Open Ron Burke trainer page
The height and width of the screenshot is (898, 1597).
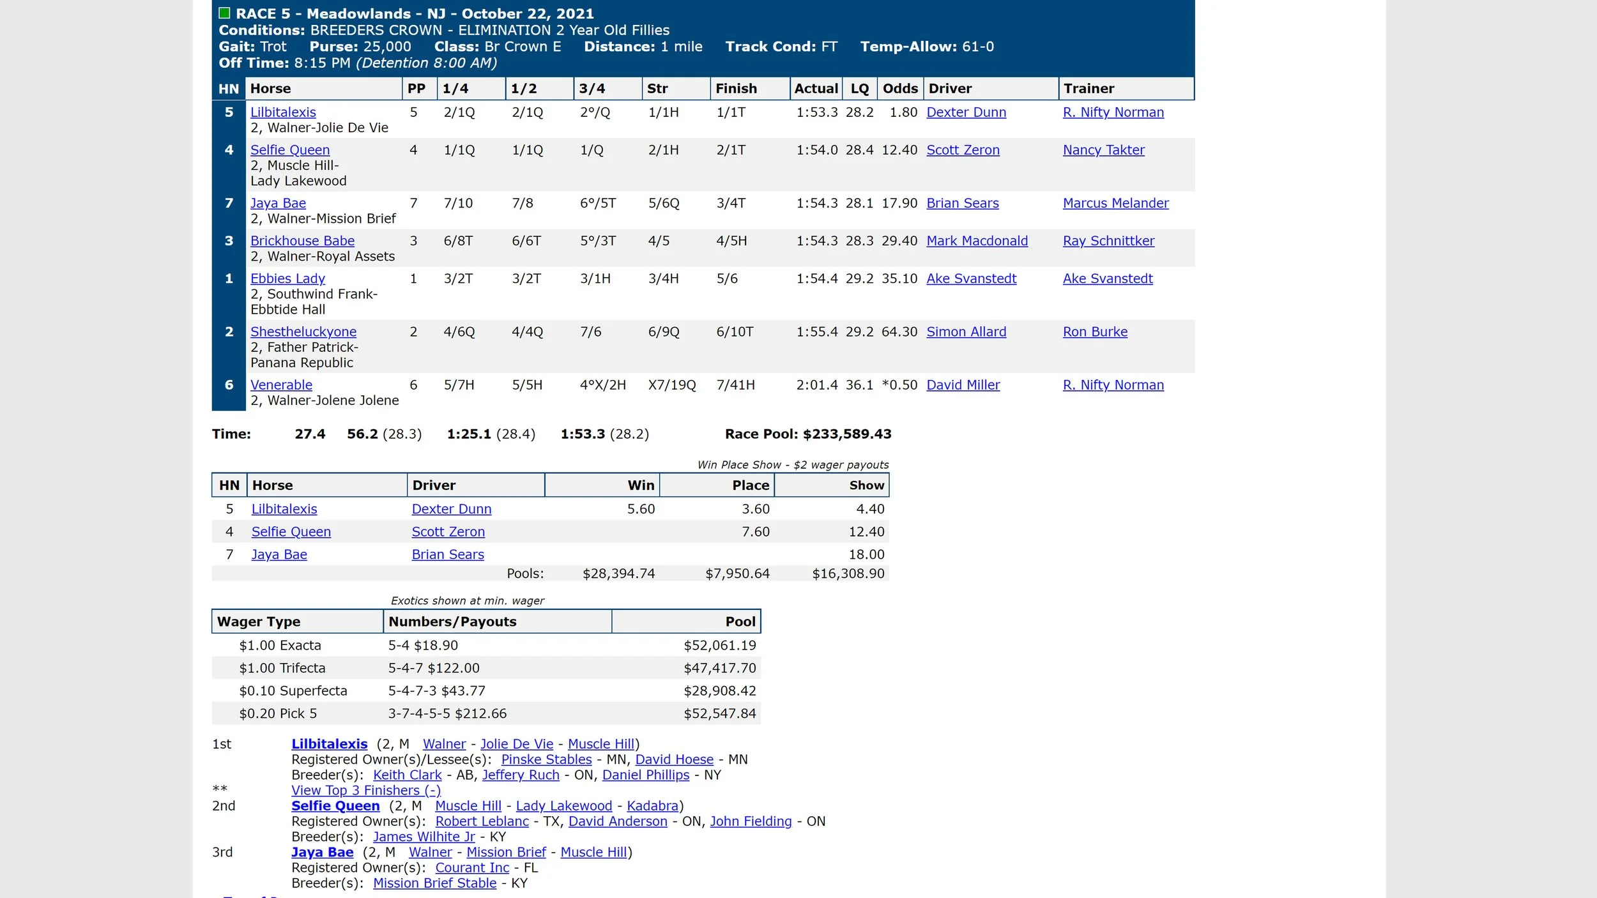[1095, 332]
